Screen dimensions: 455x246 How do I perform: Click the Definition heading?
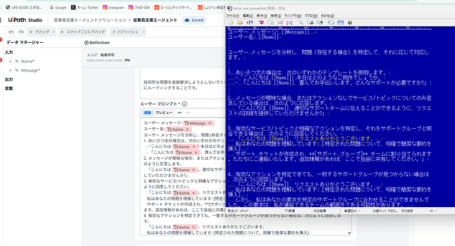pyautogui.click(x=97, y=43)
